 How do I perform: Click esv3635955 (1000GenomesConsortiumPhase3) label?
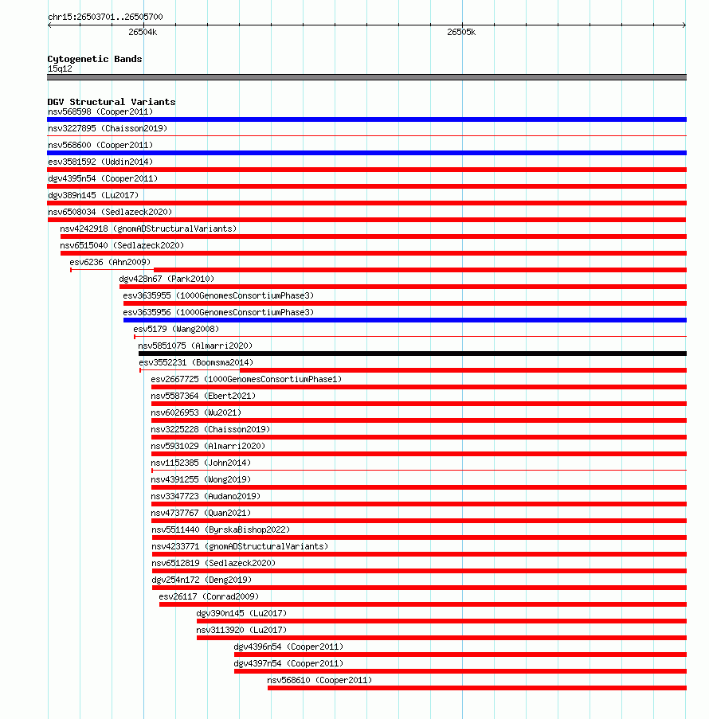point(218,295)
